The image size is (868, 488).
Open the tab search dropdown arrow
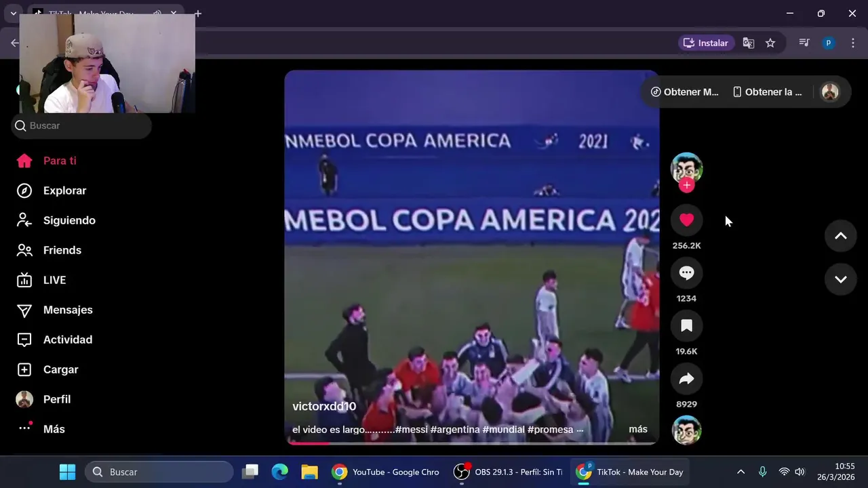click(13, 14)
